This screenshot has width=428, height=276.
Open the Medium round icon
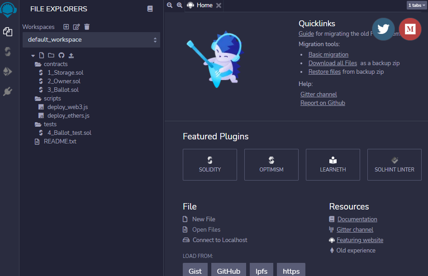tap(410, 29)
